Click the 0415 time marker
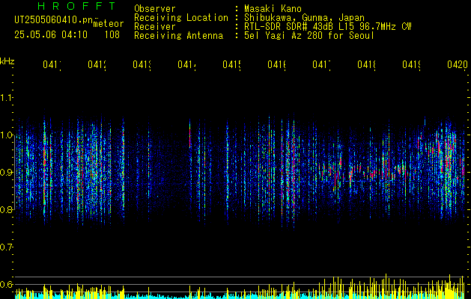The height and width of the screenshot is (299, 471). click(x=232, y=64)
